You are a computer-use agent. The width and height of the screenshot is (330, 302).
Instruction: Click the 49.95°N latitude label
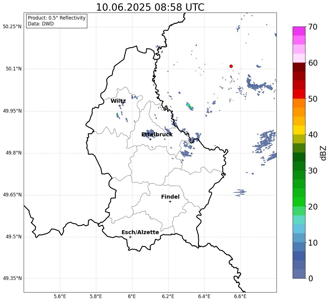(x=12, y=111)
